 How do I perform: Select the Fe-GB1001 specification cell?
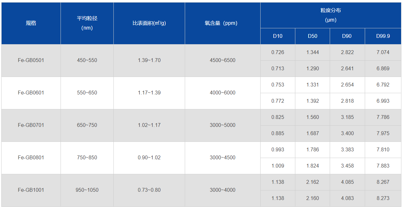click(x=31, y=190)
